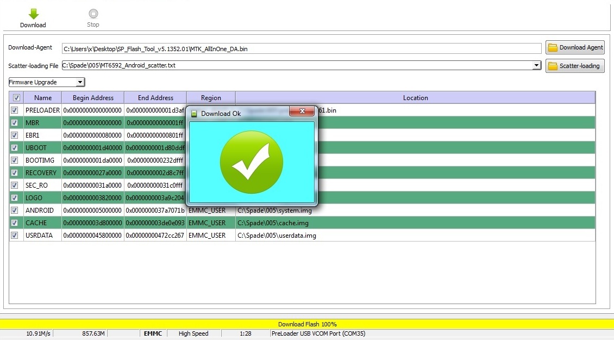This screenshot has width=614, height=340.
Task: Click the large green checkmark image
Action: tap(251, 162)
